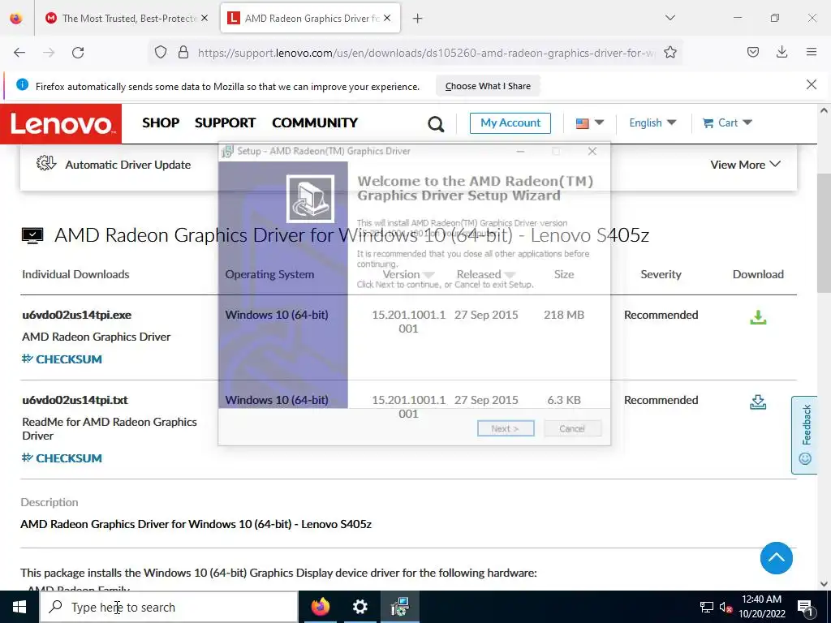List all tabs dropdown arrow
This screenshot has width=831, height=623.
click(670, 18)
